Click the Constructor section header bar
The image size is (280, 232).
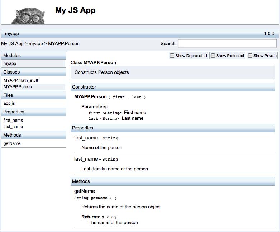[x=172, y=87]
